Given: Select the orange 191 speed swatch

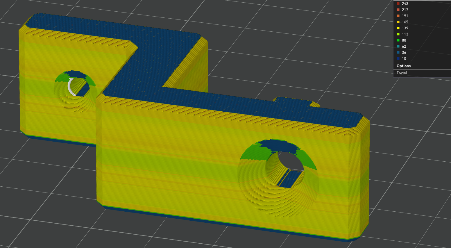Looking at the screenshot, I should click(398, 16).
